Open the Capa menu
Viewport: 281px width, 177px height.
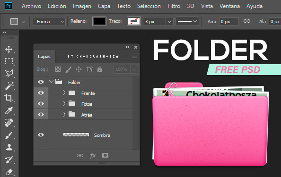pyautogui.click(x=104, y=6)
